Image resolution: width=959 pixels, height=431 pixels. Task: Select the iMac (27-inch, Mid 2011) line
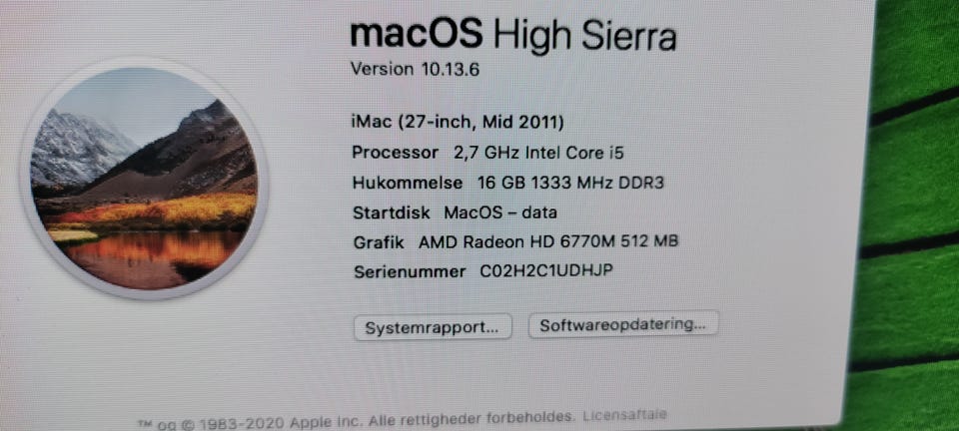coord(458,122)
